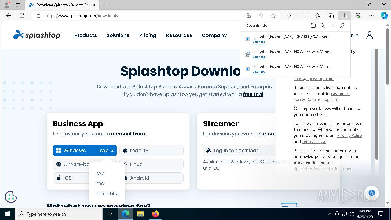The height and width of the screenshot is (220, 391).
Task: Open the Products navigation menu
Action: tap(86, 35)
